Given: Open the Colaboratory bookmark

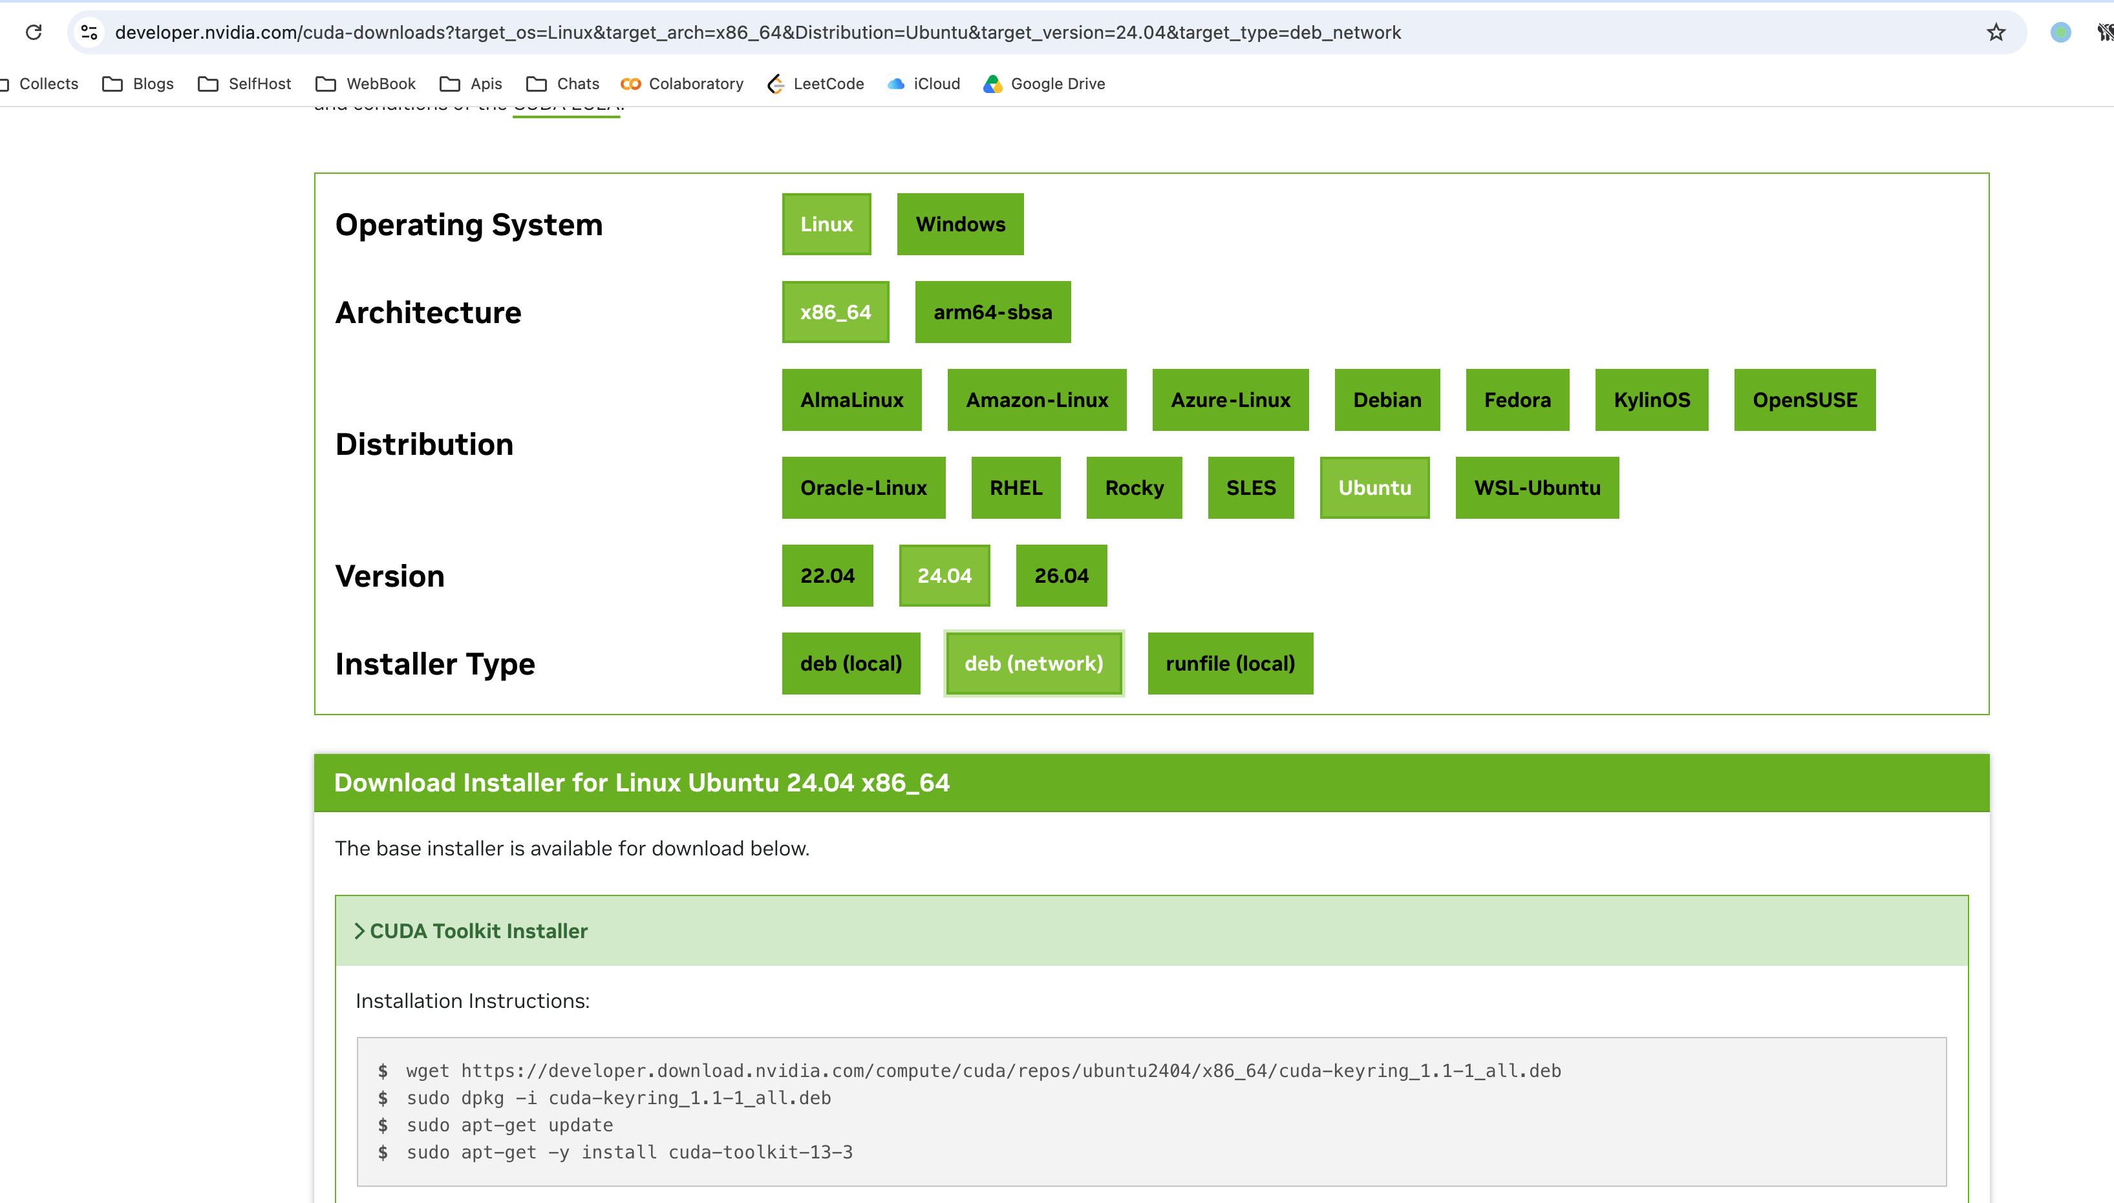Looking at the screenshot, I should (683, 83).
